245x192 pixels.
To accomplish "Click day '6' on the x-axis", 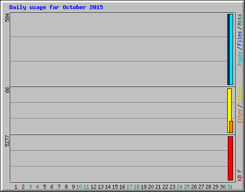I will coord(52,187).
